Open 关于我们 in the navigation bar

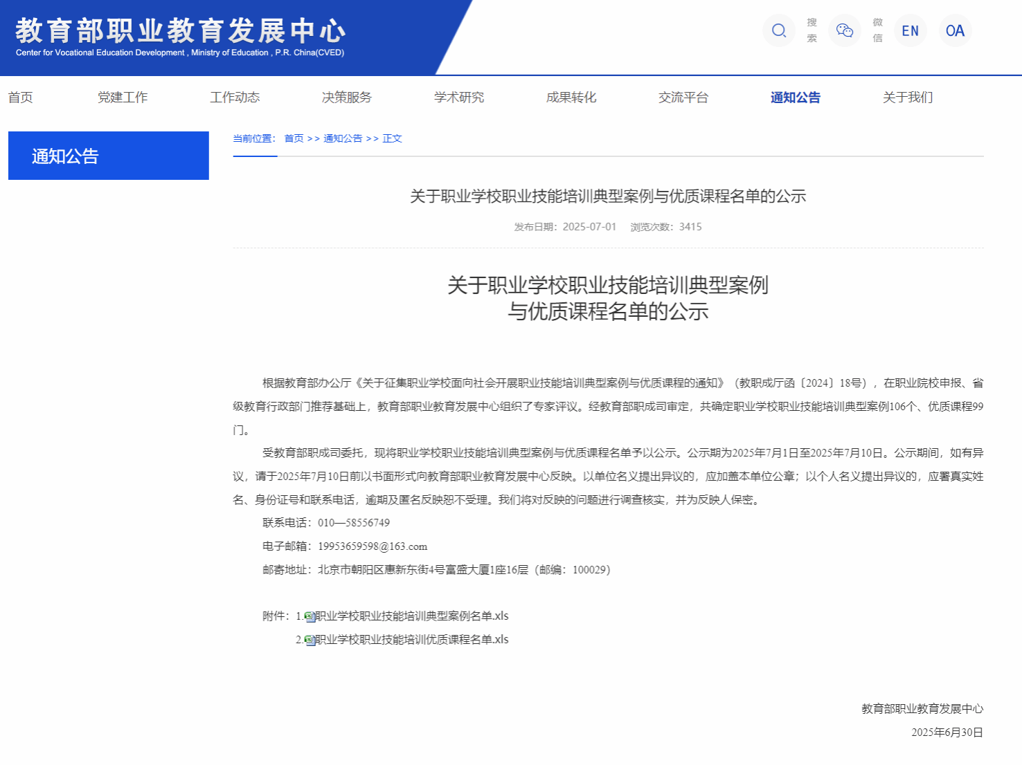(x=908, y=98)
